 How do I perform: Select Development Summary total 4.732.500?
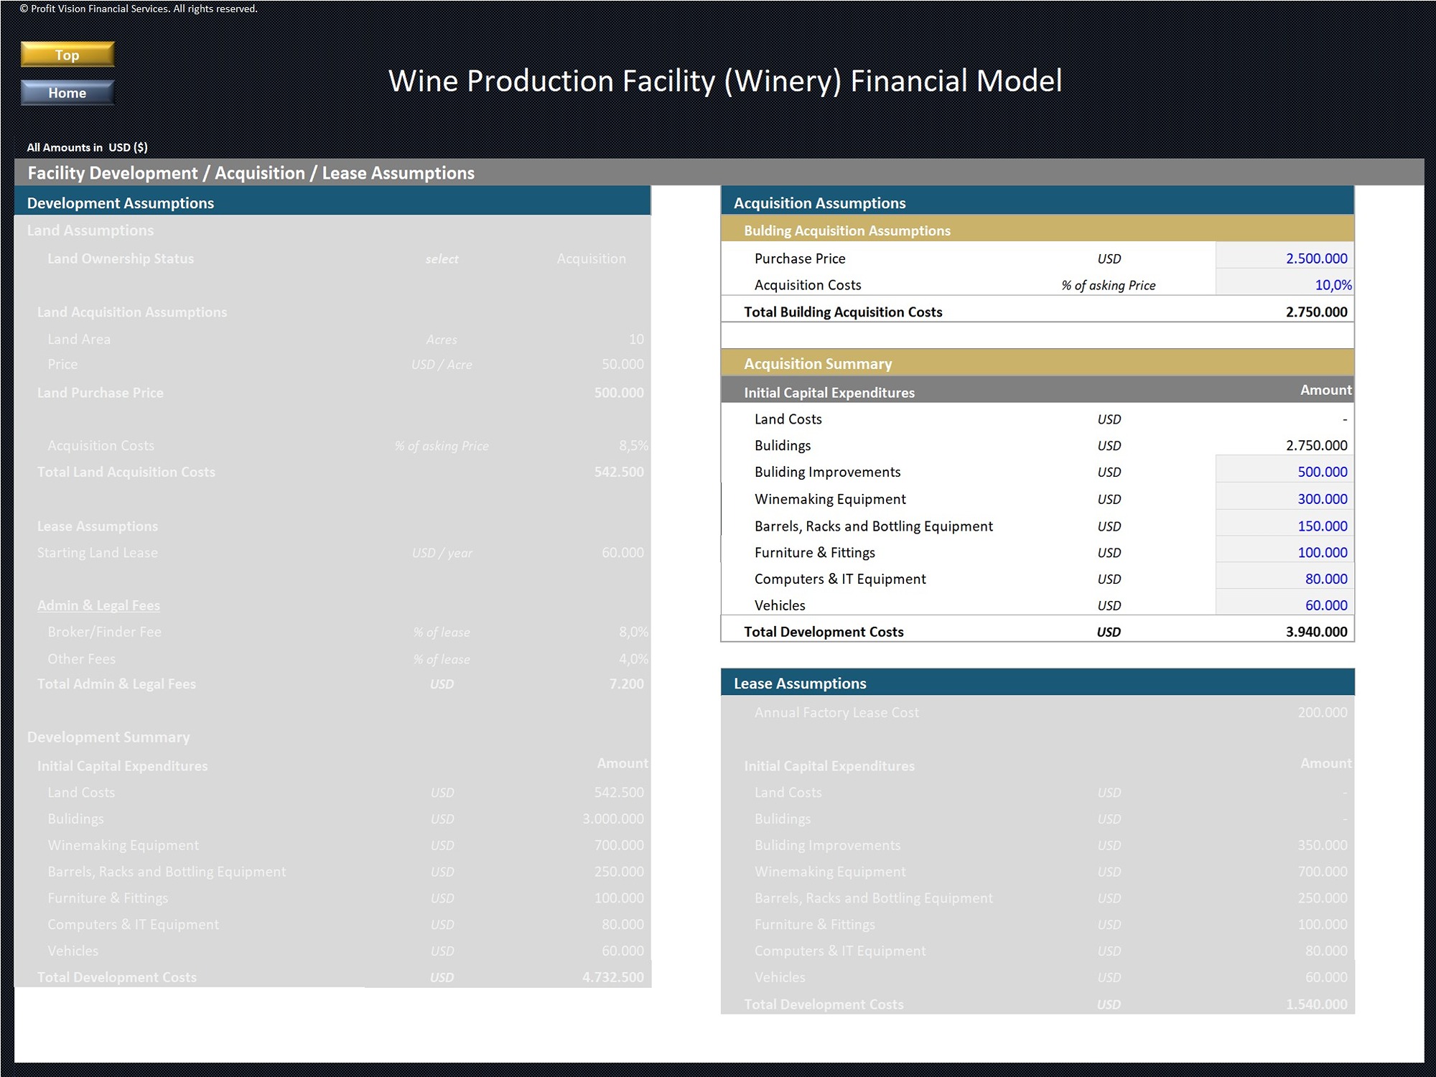coord(613,978)
